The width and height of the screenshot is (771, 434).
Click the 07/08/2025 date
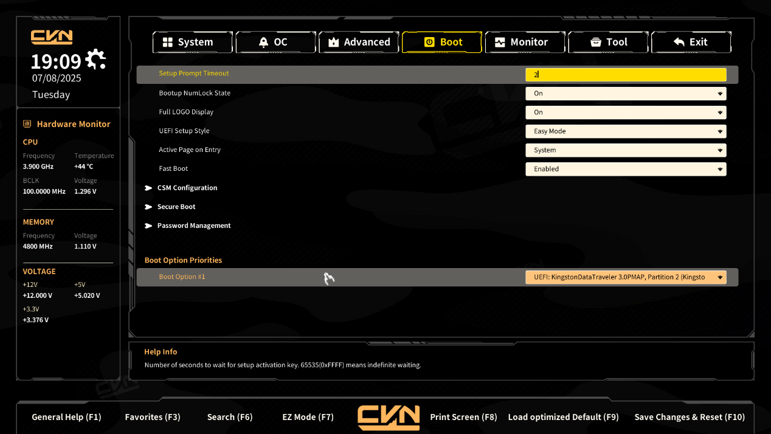tap(57, 78)
